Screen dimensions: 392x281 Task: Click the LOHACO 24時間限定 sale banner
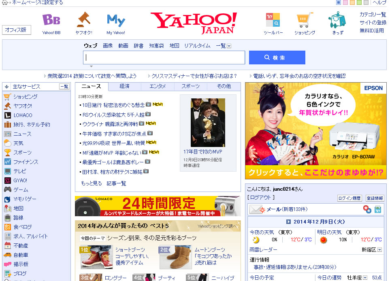tap(158, 206)
